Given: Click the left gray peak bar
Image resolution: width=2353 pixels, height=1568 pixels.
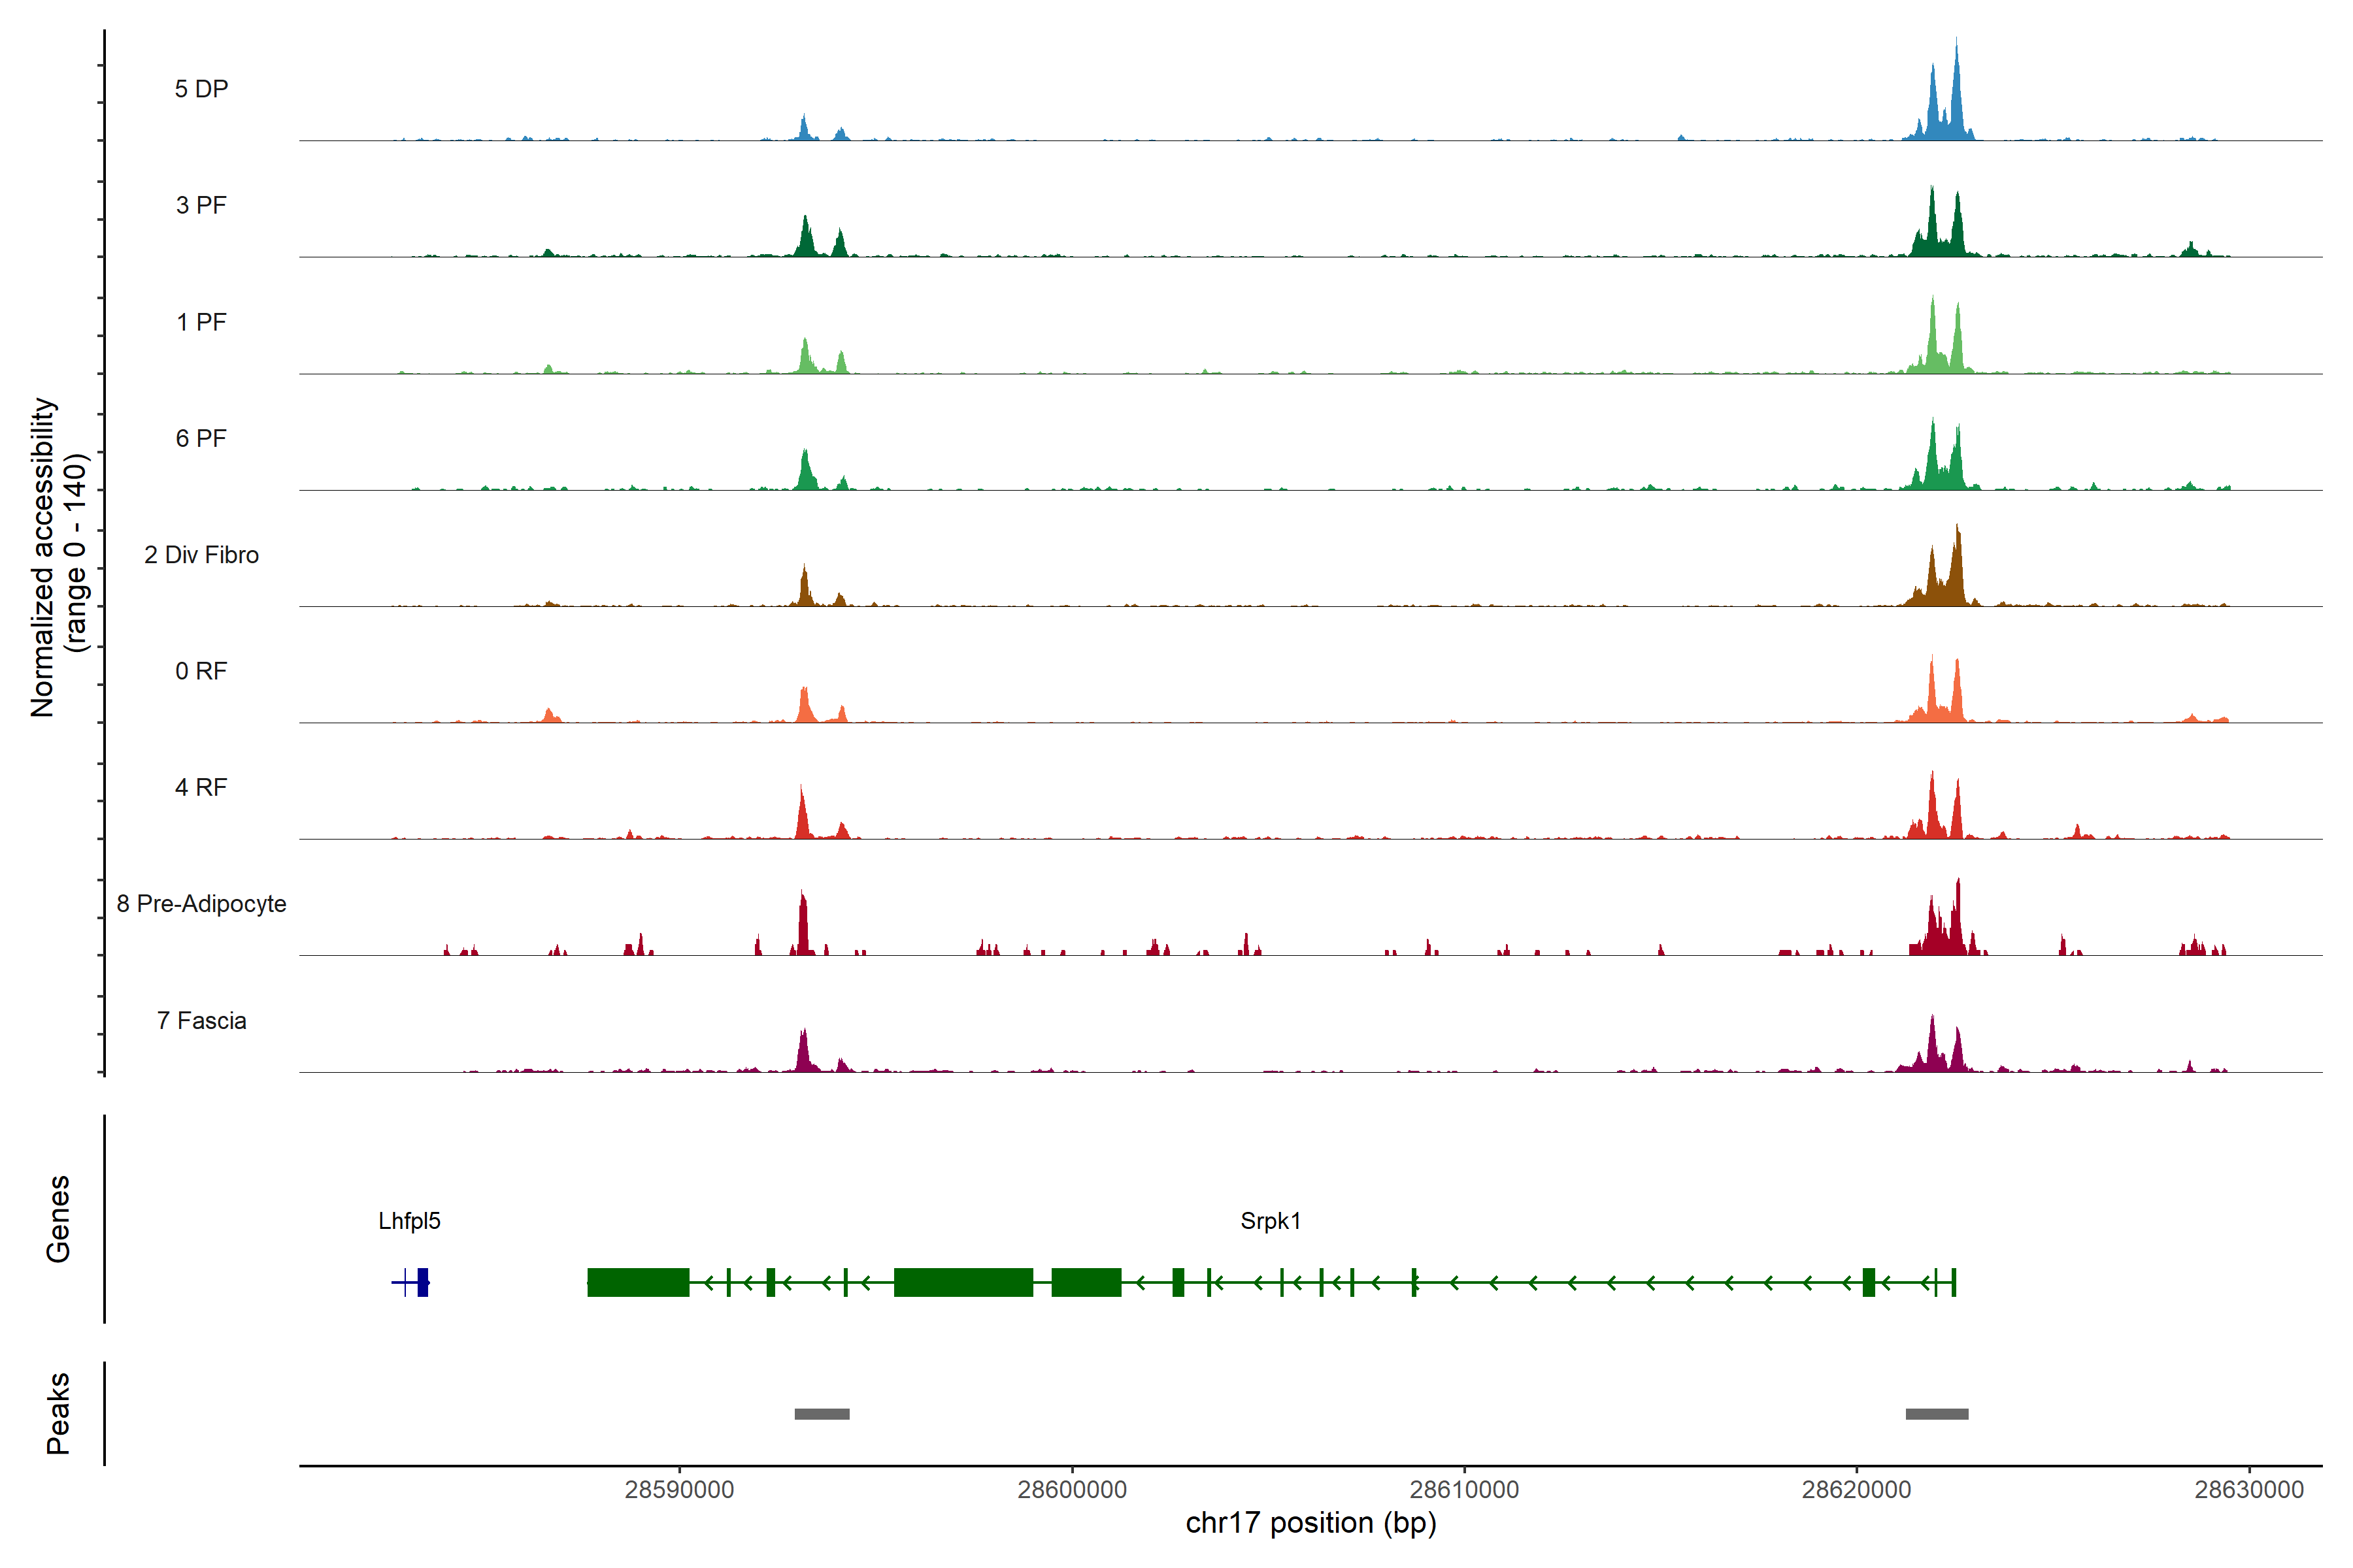Looking at the screenshot, I should [x=822, y=1414].
